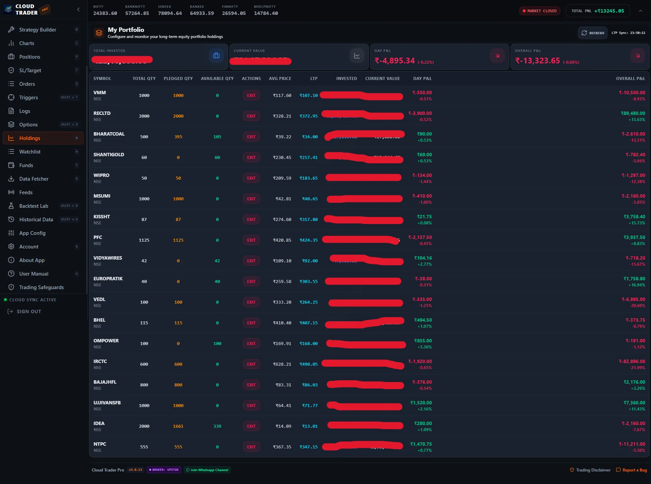Select Watchlist in the sidebar
Viewport: 651px width, 484px height.
[30, 152]
